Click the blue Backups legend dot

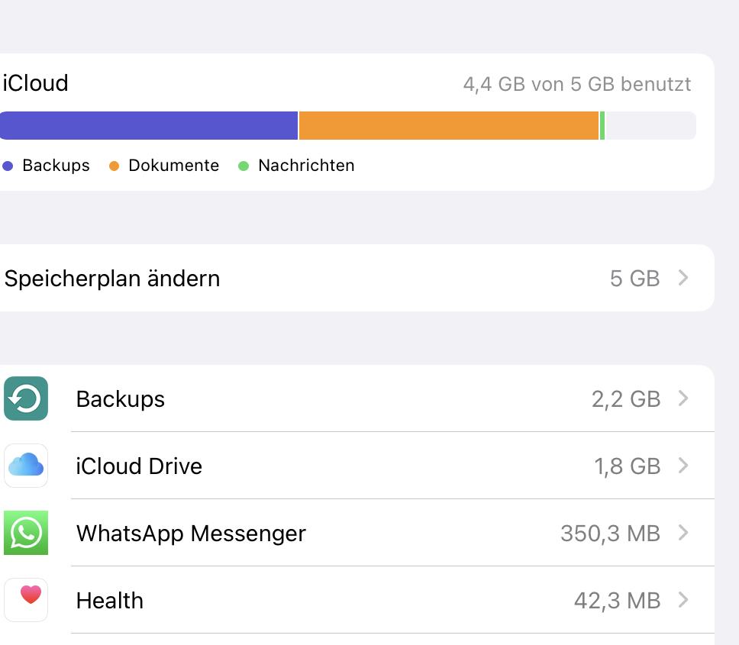pyautogui.click(x=8, y=166)
